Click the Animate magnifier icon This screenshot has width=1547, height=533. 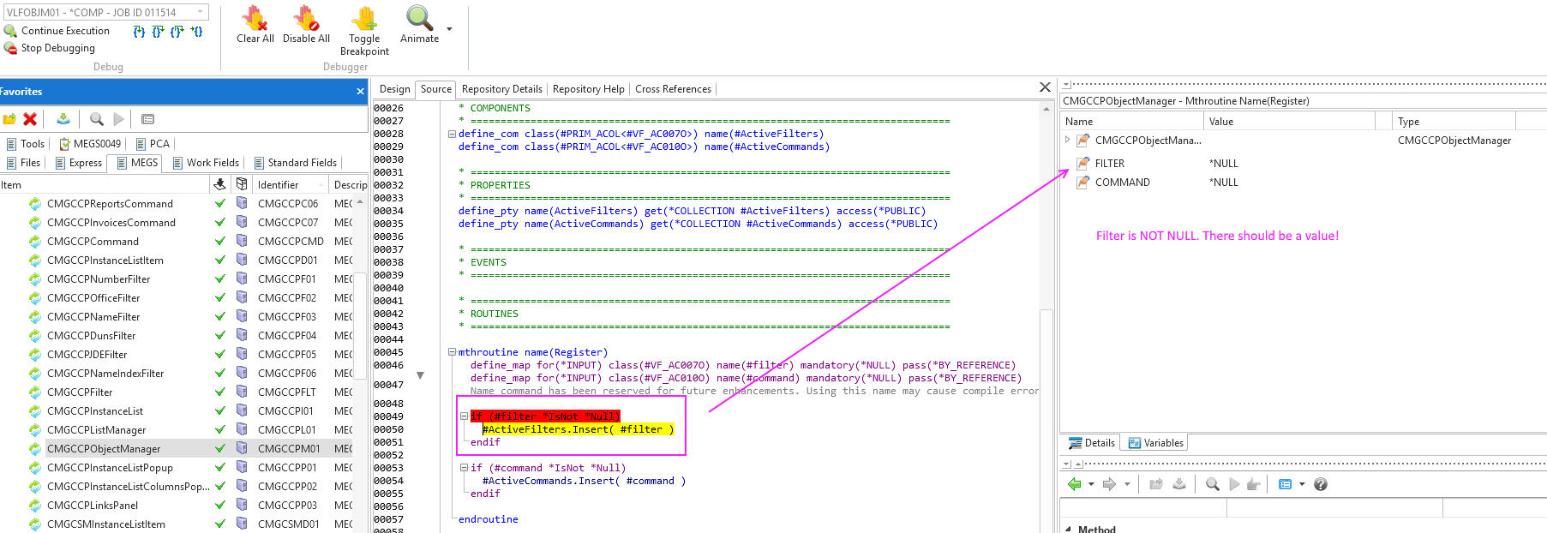(x=419, y=18)
